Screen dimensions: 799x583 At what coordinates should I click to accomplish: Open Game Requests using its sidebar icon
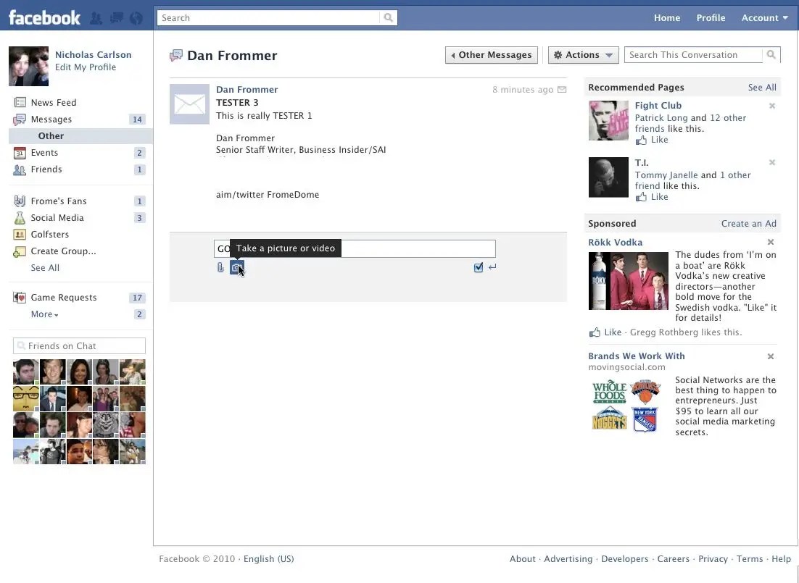coord(21,297)
